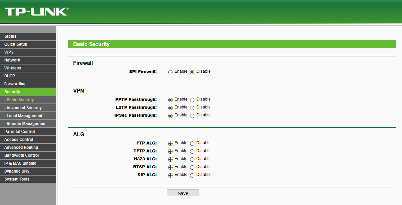The image size is (402, 205).
Task: Enable H323 ALG
Action: [x=170, y=159]
